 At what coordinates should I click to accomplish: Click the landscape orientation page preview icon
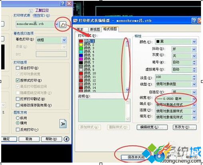click(63, 124)
